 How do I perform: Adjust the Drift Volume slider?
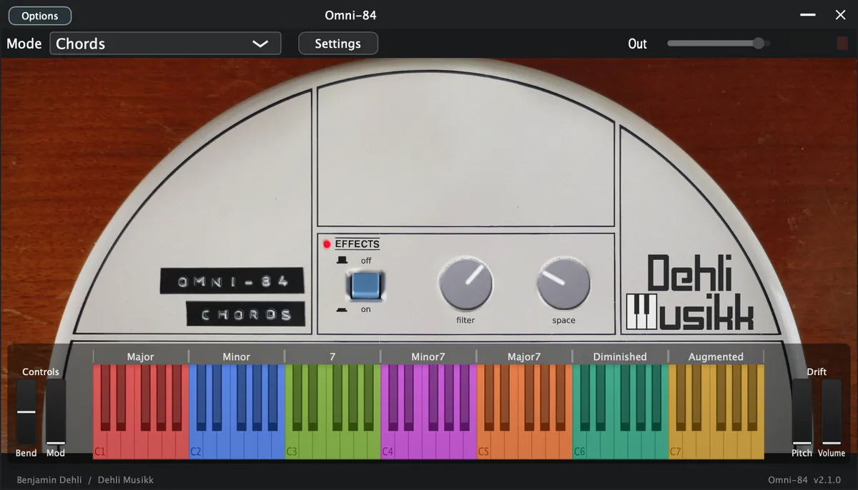[832, 412]
